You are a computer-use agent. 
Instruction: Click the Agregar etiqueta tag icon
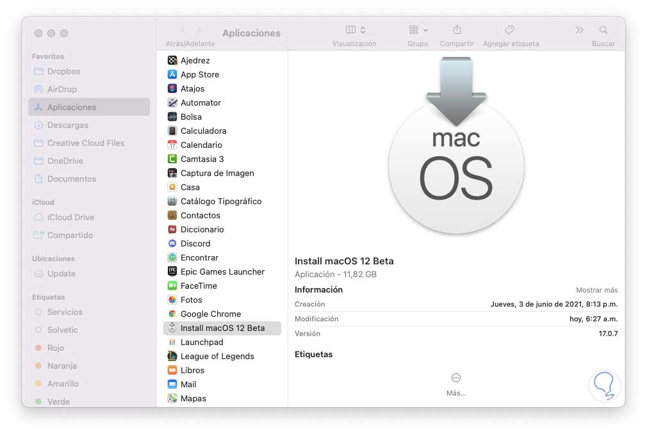tap(510, 29)
